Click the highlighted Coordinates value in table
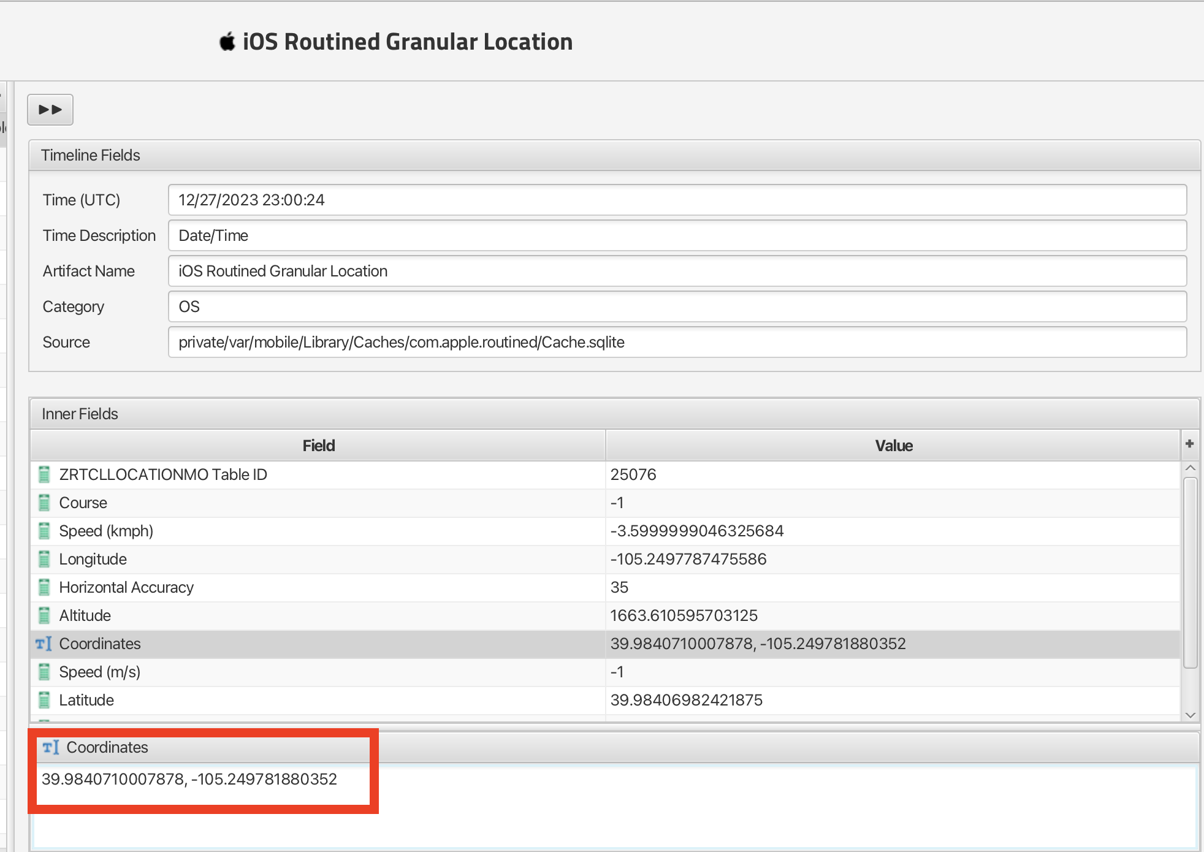 [x=758, y=644]
